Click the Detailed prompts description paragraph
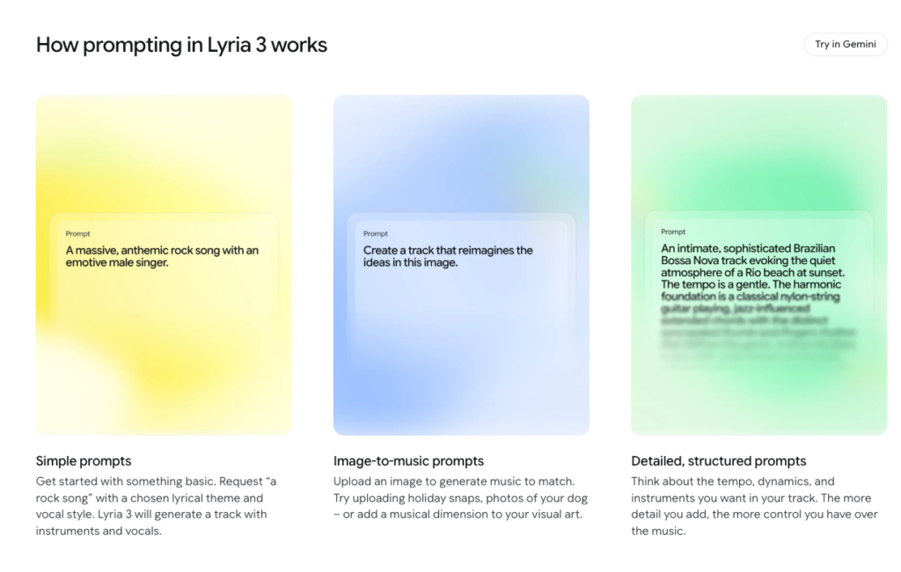The width and height of the screenshot is (901, 572). point(753,505)
